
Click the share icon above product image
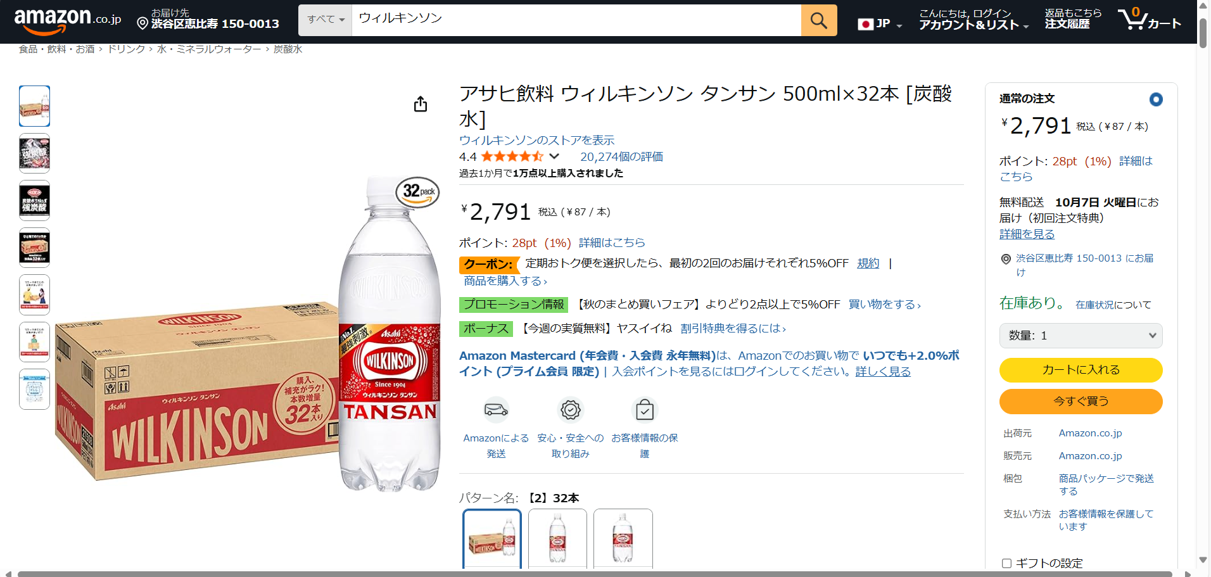(421, 105)
